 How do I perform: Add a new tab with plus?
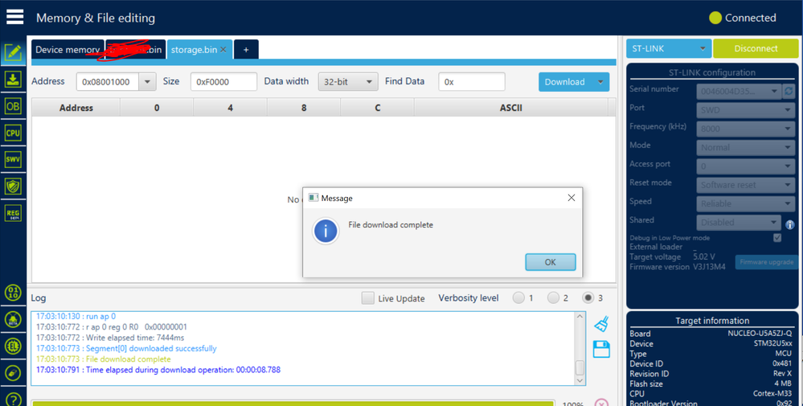(x=246, y=50)
